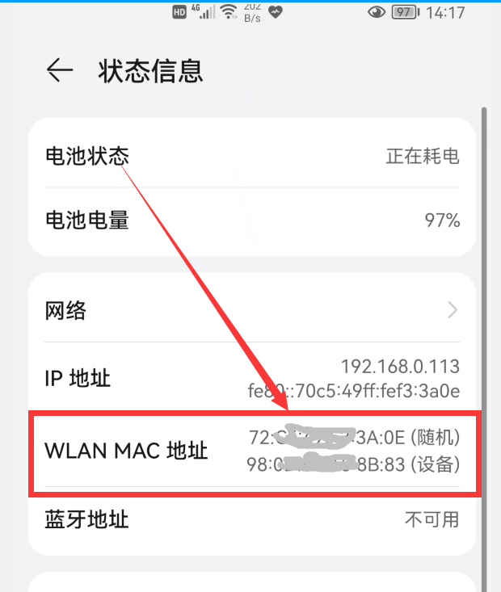Tap the 14:17 clock in status bar
Screen dimensions: 501x592
tap(445, 13)
